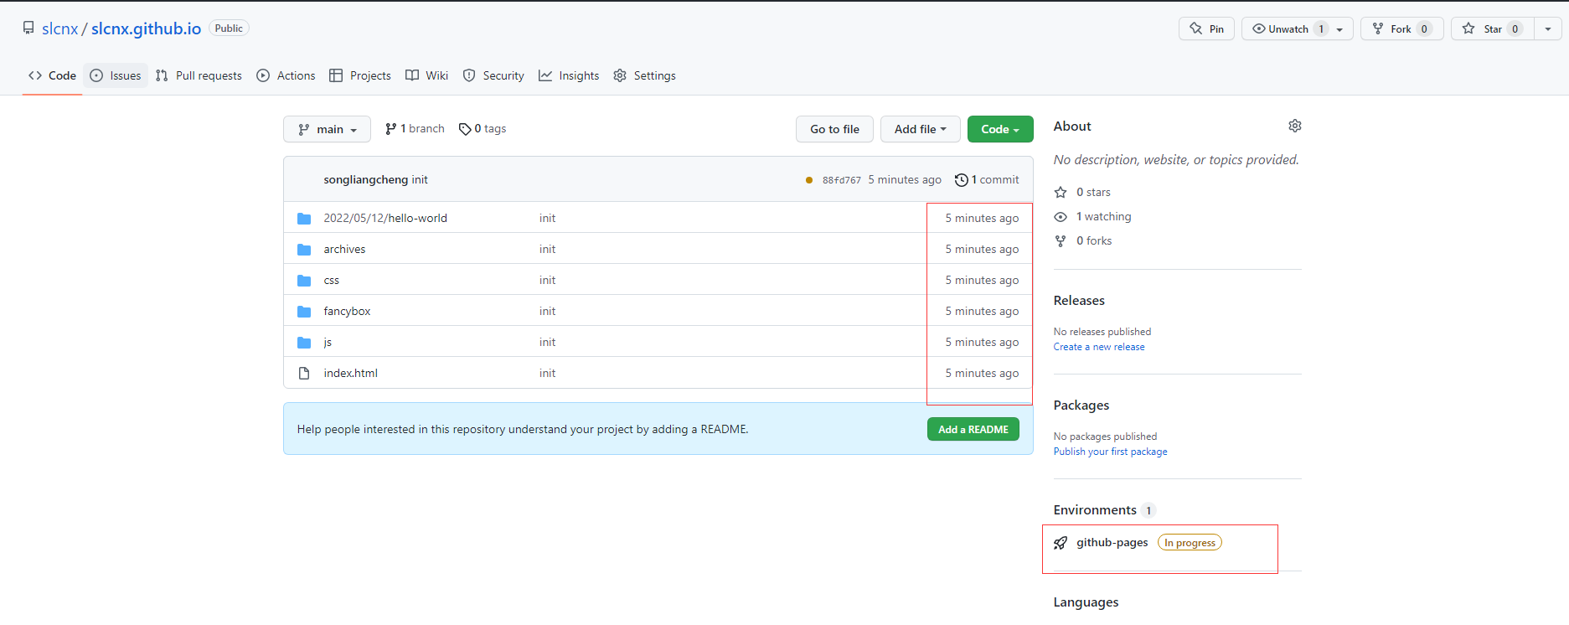Open the Environments heading link

click(1095, 509)
